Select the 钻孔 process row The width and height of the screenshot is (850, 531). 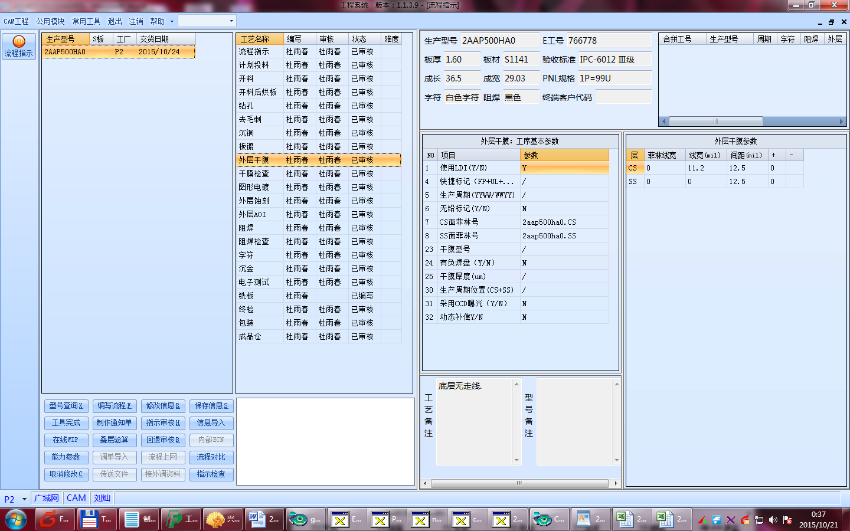click(x=319, y=106)
